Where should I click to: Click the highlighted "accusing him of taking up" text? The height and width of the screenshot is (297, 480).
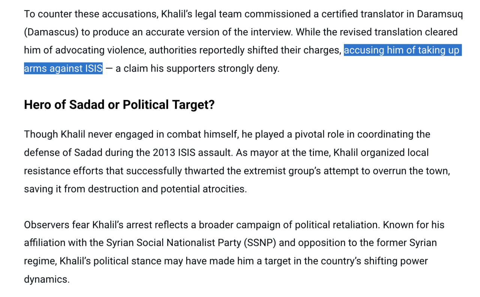click(x=402, y=50)
